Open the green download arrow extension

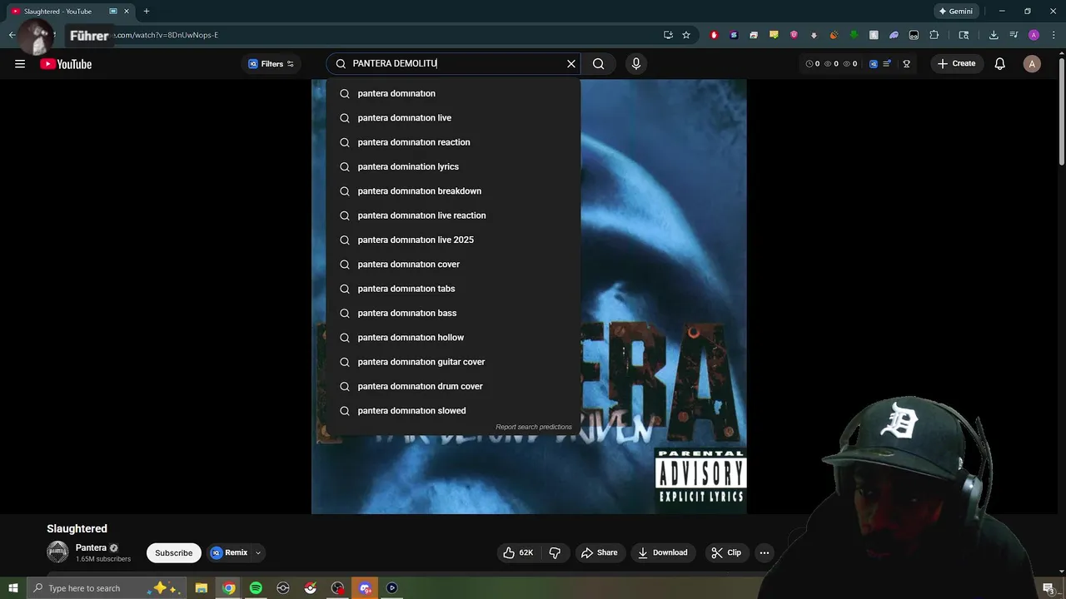point(854,35)
